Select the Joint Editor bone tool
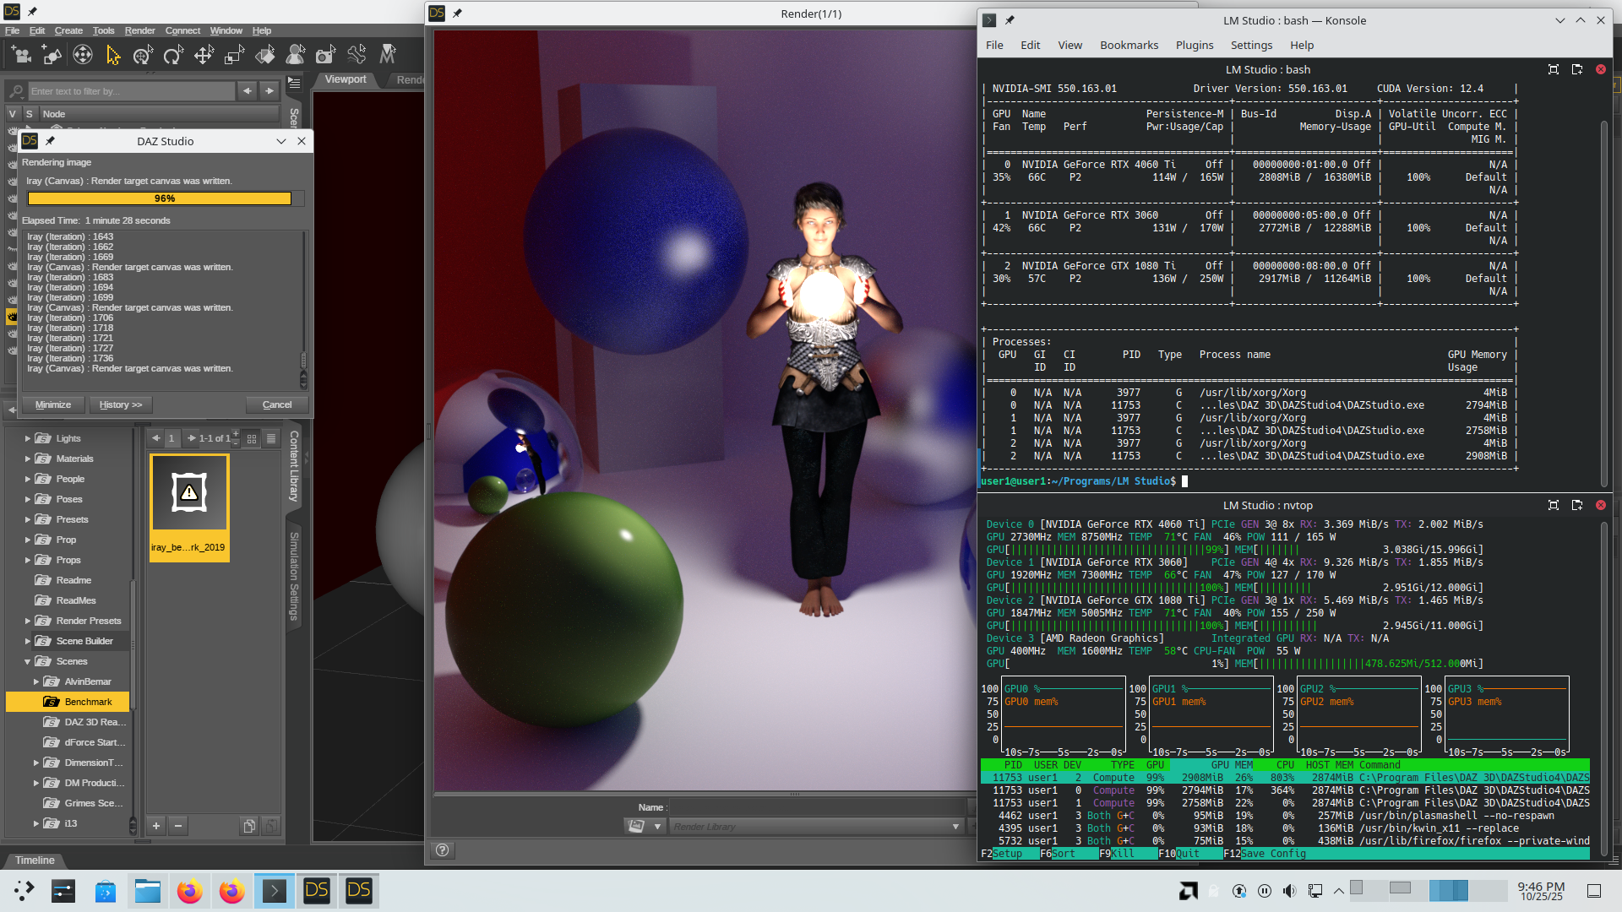This screenshot has height=912, width=1622. (x=357, y=56)
